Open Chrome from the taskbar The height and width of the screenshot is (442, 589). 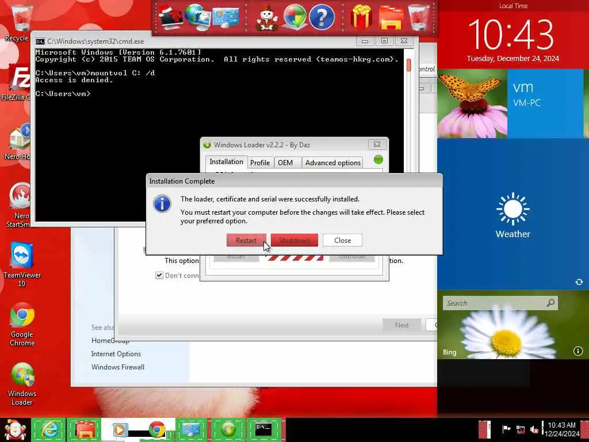[157, 430]
